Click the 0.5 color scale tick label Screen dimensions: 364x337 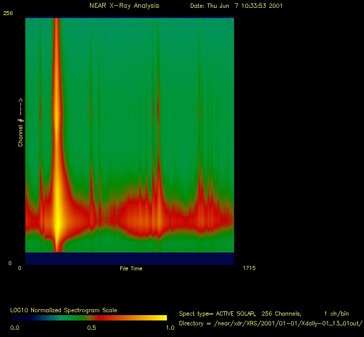(x=91, y=328)
